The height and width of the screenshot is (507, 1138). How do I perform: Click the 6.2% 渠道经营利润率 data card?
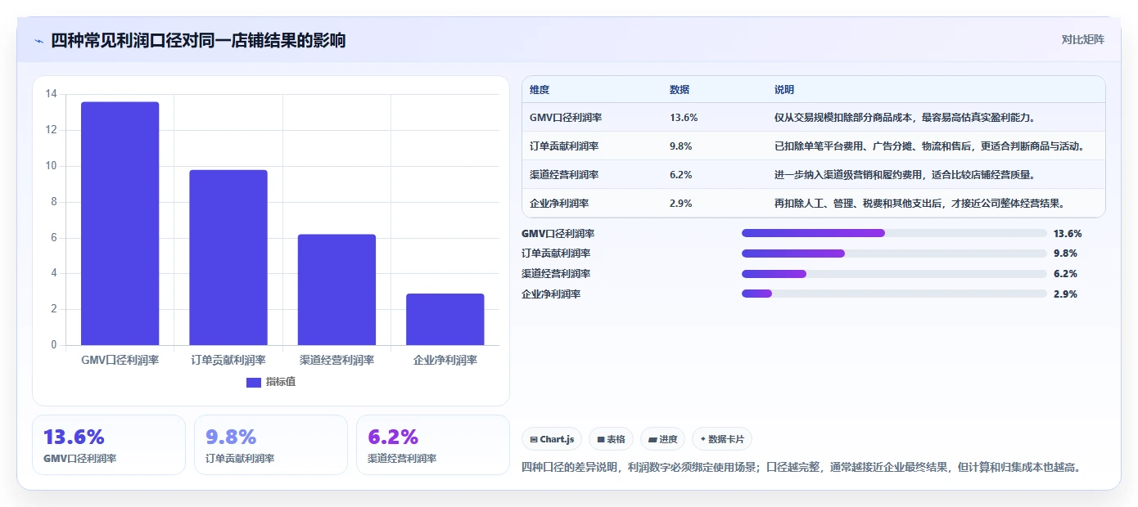(x=433, y=445)
